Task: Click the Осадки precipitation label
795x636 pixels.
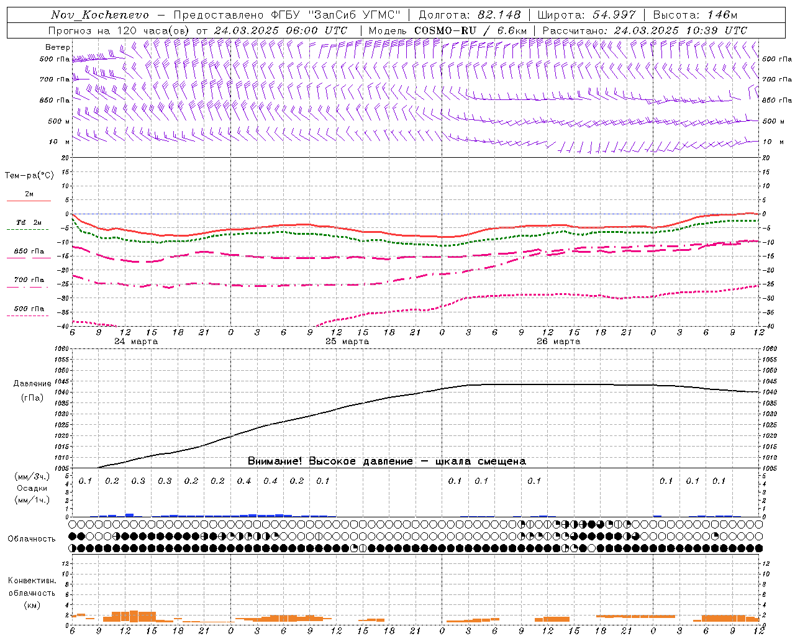Action: [32, 489]
